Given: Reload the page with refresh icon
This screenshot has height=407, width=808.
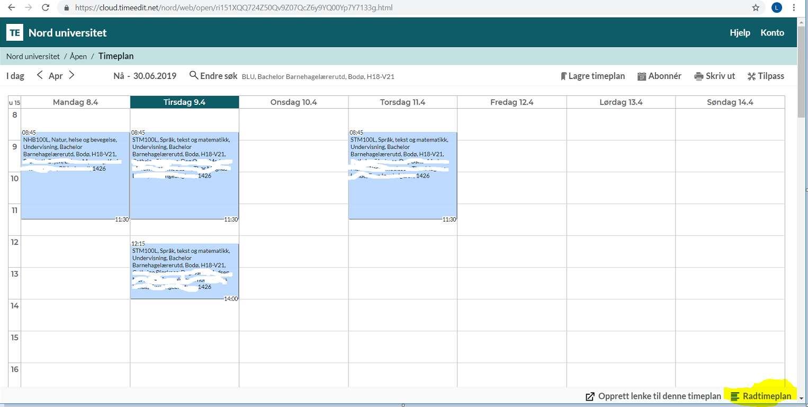Looking at the screenshot, I should 46,8.
